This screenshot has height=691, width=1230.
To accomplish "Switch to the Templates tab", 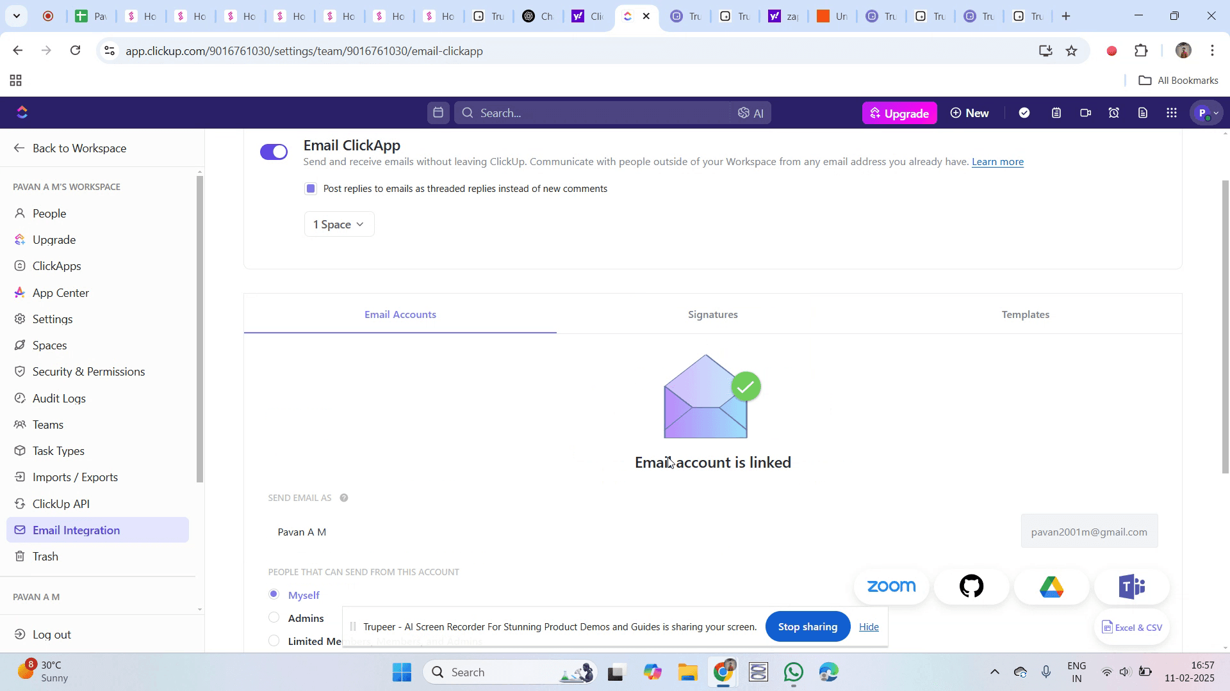I will coord(1025,315).
